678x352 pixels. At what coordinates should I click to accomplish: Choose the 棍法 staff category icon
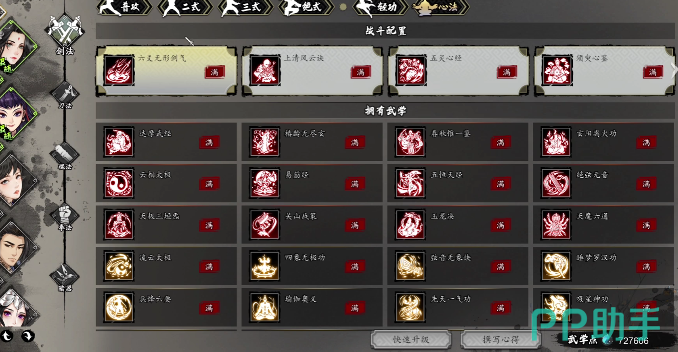[x=65, y=155]
